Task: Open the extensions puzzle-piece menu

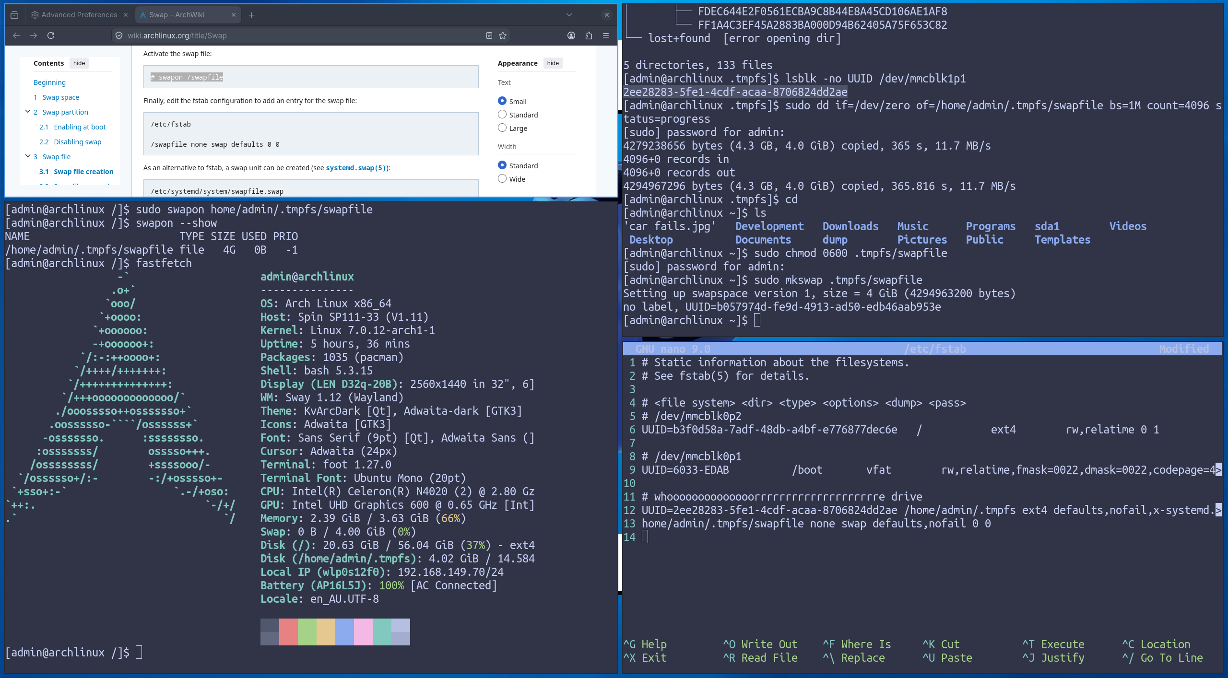Action: point(589,35)
